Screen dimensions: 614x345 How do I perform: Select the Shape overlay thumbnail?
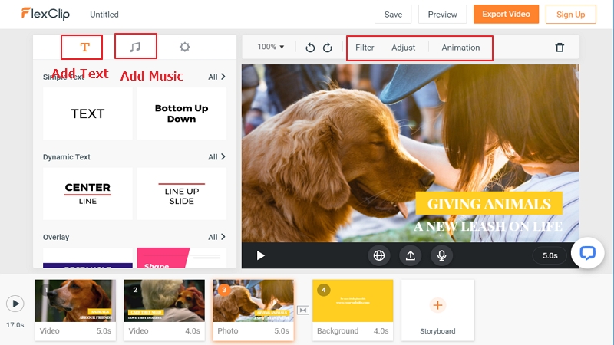(x=182, y=258)
